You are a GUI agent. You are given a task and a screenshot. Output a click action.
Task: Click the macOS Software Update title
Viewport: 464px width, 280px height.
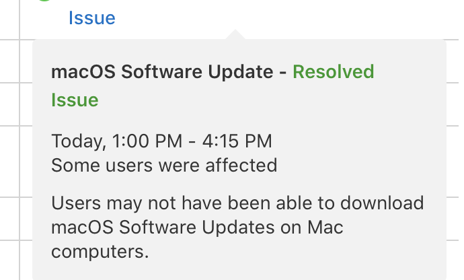(x=163, y=71)
